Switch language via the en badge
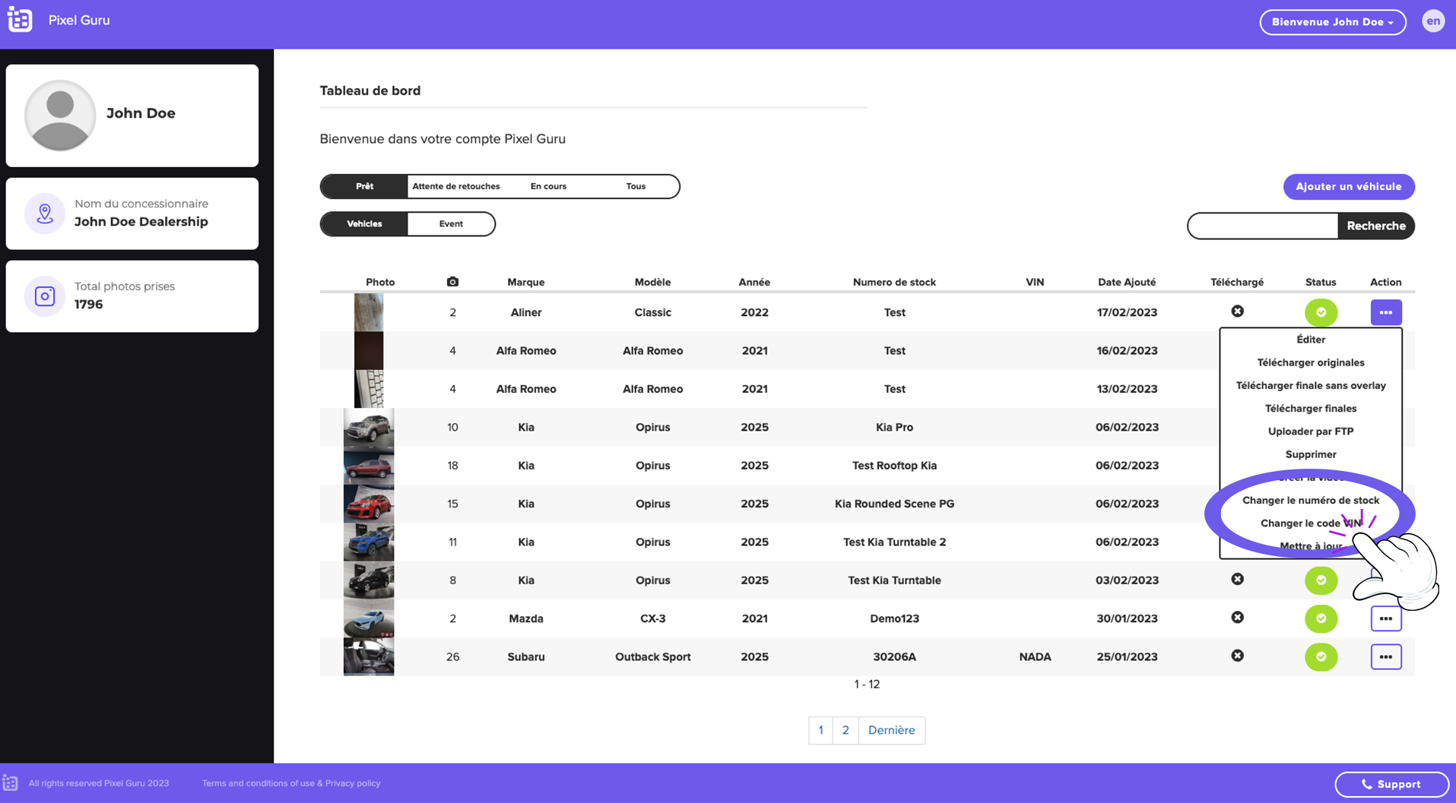The width and height of the screenshot is (1456, 803). point(1432,21)
